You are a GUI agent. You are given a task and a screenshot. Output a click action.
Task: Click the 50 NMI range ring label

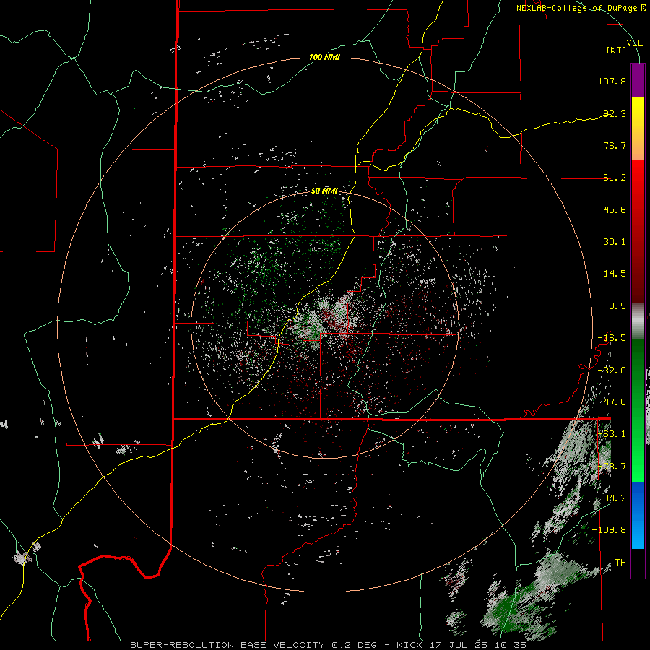tap(324, 191)
